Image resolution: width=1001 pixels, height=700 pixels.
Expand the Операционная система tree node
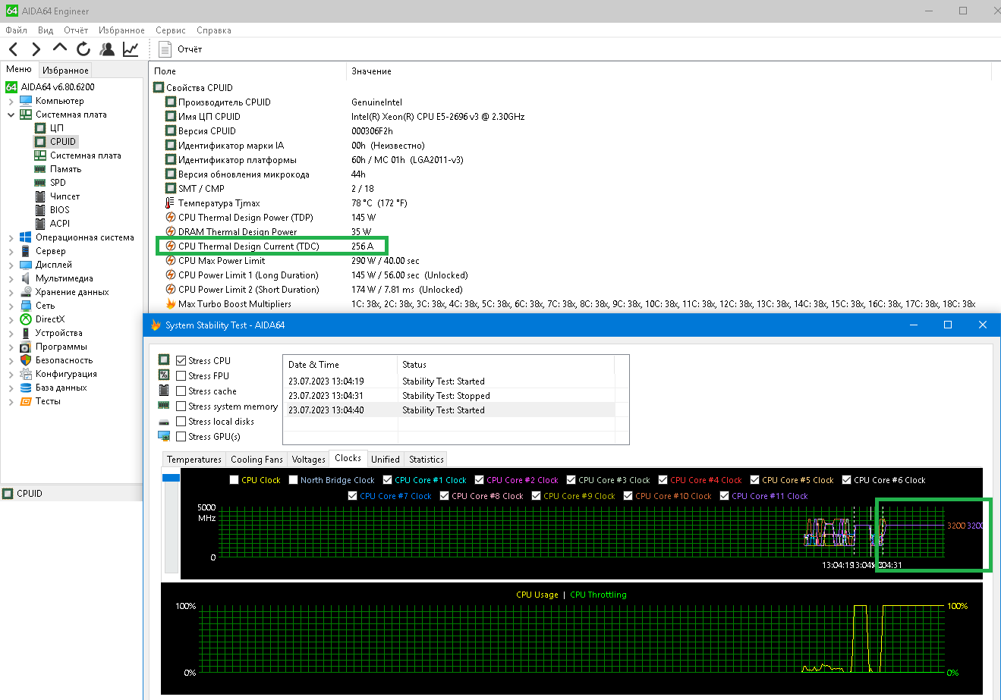(x=11, y=237)
